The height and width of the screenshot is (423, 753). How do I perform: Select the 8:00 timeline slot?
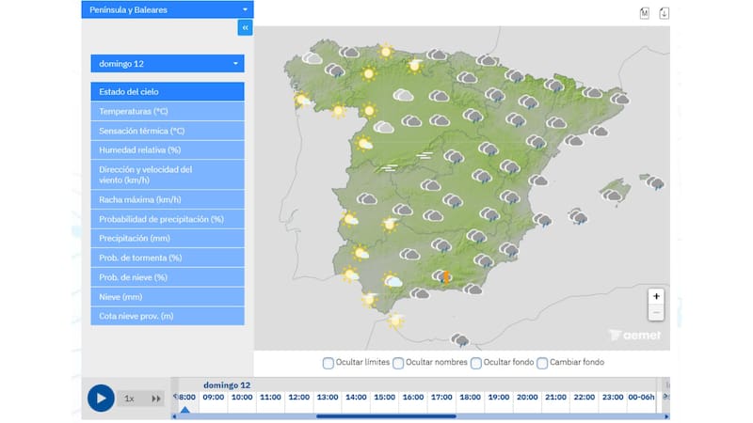186,397
